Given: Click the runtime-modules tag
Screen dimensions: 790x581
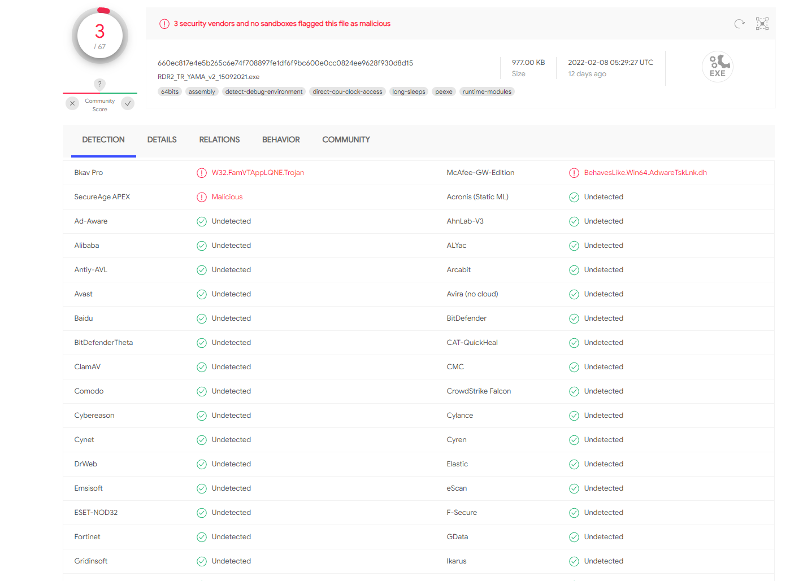Looking at the screenshot, I should coord(487,91).
